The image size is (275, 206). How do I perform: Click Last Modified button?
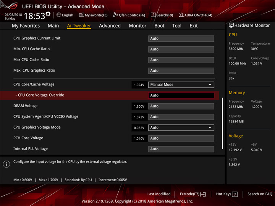point(159,194)
